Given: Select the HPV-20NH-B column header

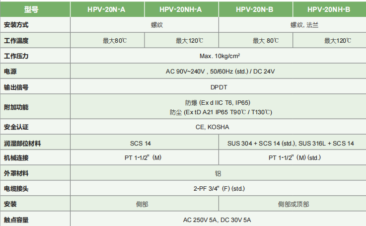Looking at the screenshot, I should click(x=329, y=9).
